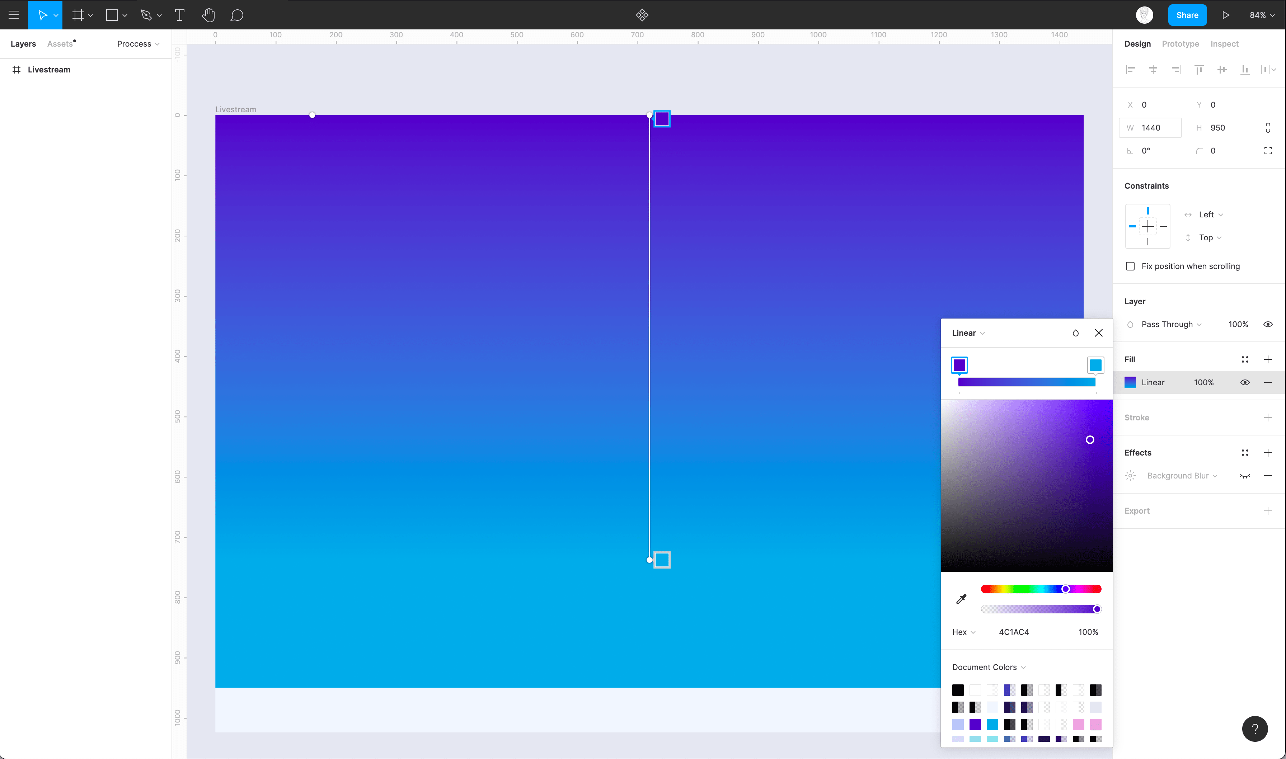Image resolution: width=1286 pixels, height=759 pixels.
Task: Open the Linear gradient type dropdown
Action: pyautogui.click(x=968, y=333)
